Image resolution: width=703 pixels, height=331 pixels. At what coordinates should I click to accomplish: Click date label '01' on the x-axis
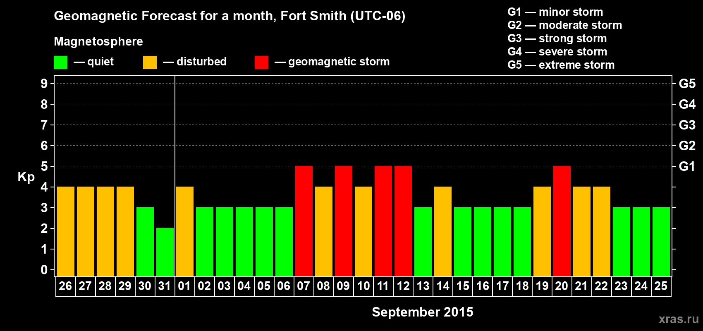(x=184, y=286)
